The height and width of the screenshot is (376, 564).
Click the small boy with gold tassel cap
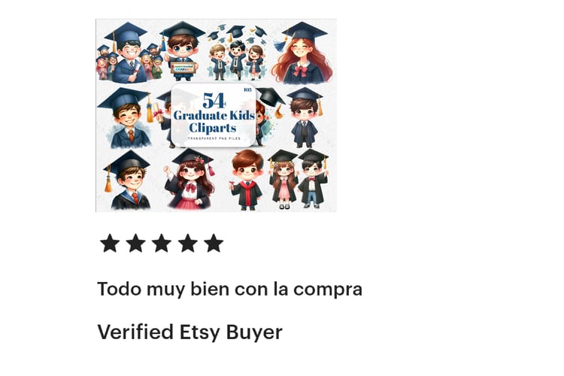click(x=305, y=117)
